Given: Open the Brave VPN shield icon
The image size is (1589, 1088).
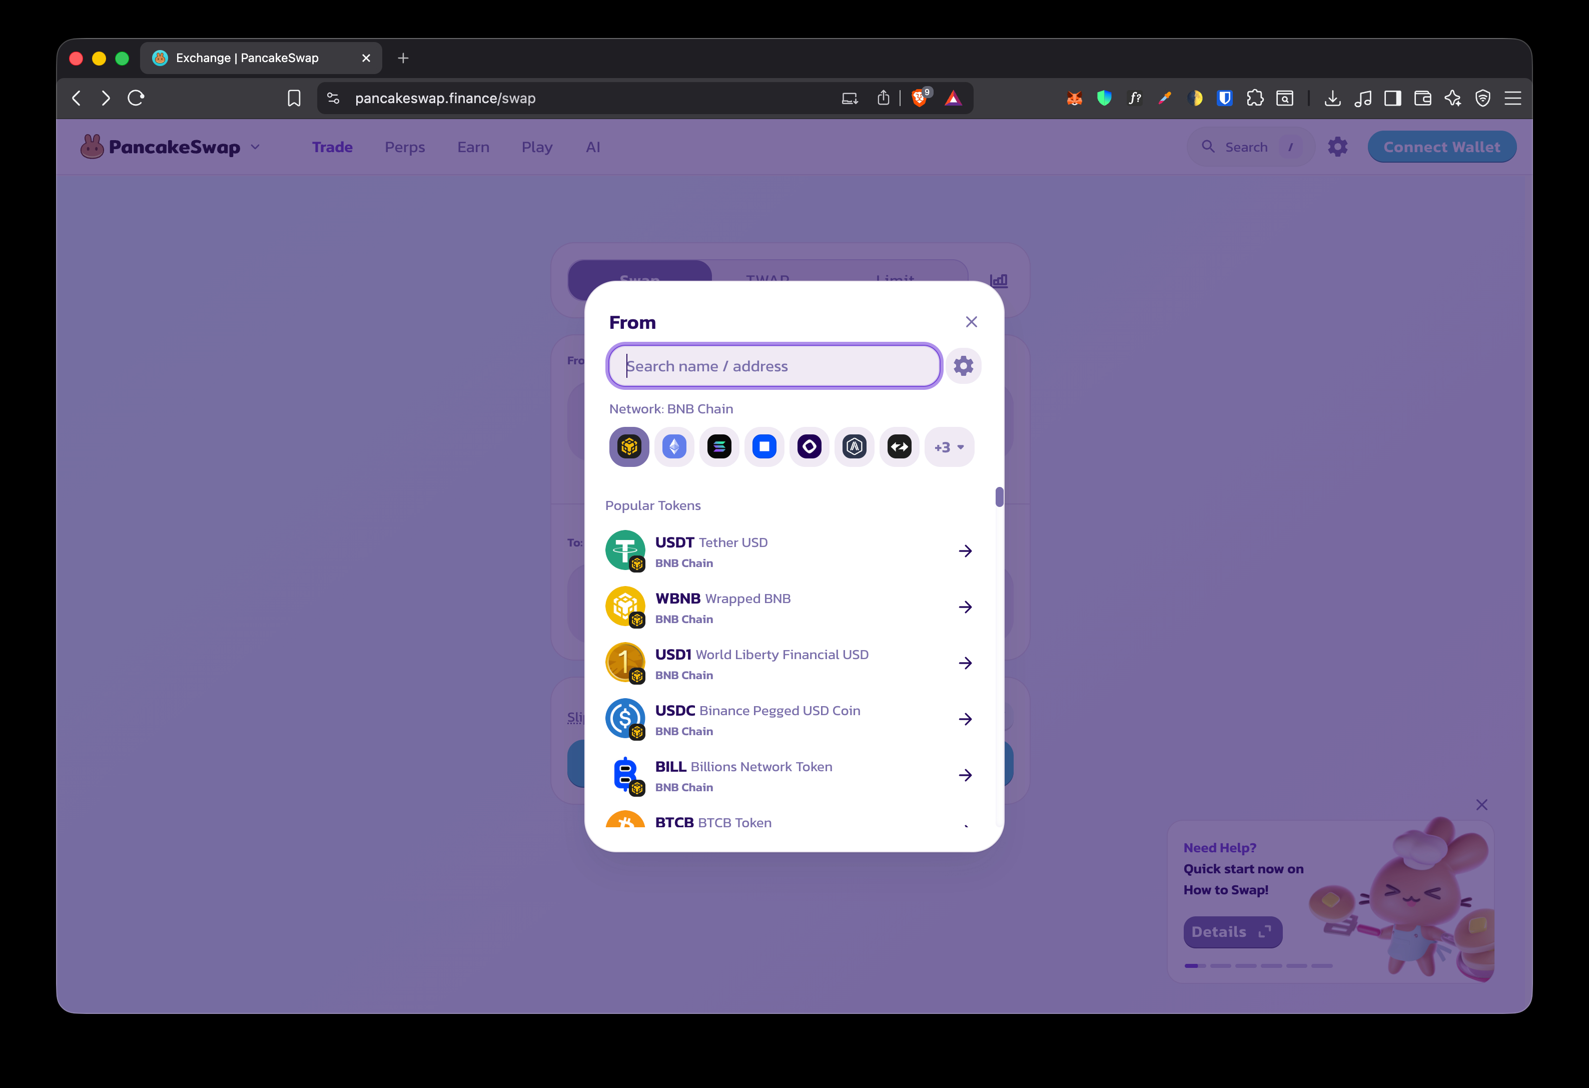Looking at the screenshot, I should [1482, 99].
